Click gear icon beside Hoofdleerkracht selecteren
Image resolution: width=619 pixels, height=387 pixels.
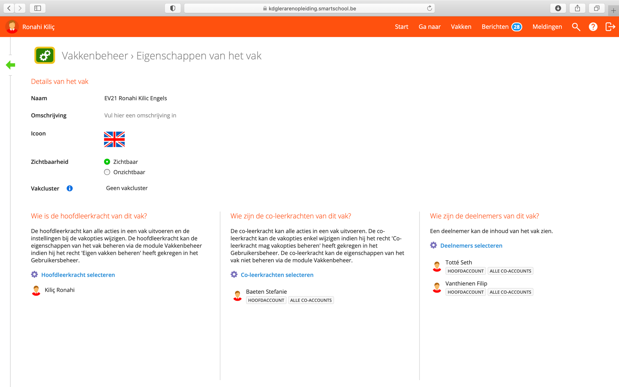pyautogui.click(x=34, y=274)
